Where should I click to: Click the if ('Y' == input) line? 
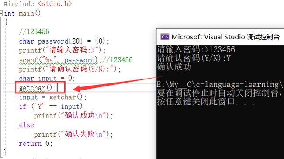click(x=51, y=107)
